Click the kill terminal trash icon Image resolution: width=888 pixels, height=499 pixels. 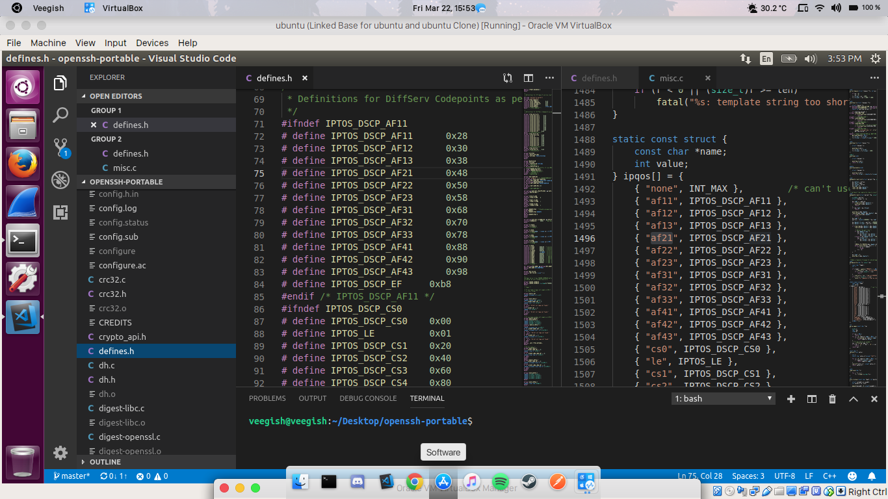[832, 398]
